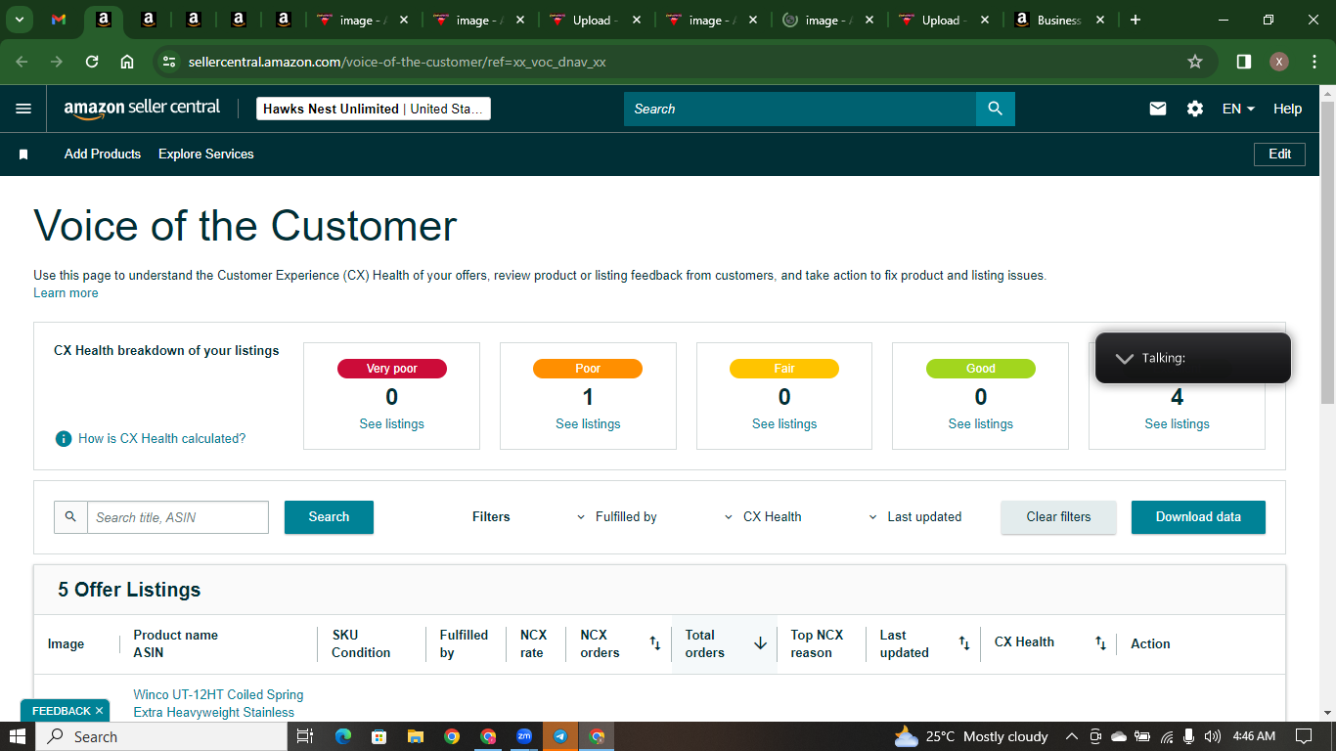Open the Explore Services menu item
Screen dimensions: 1336x751
(x=206, y=155)
